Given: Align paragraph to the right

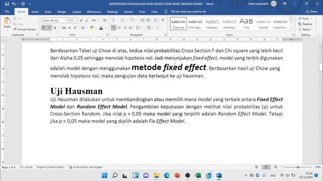Looking at the screenshot, I should [125, 28].
